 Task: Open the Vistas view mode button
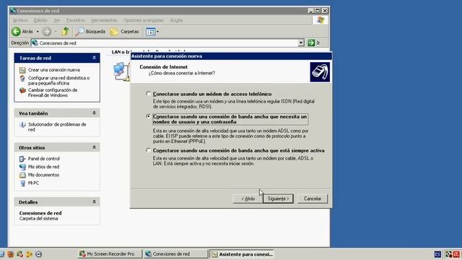point(151,32)
